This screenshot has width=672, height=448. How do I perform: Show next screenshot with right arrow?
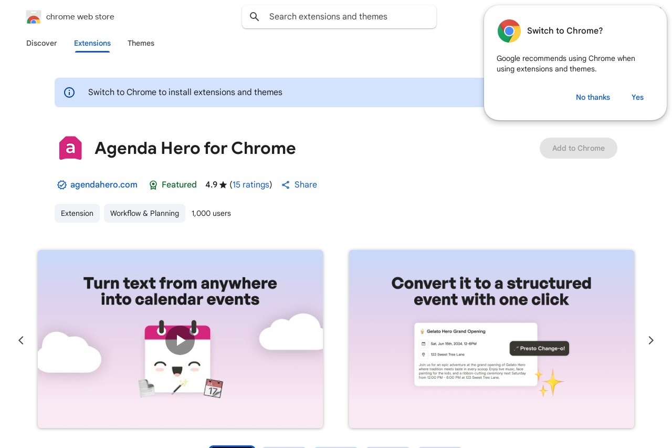[651, 340]
